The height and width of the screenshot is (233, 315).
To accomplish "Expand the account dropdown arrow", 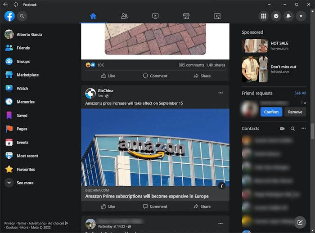I will click(301, 16).
